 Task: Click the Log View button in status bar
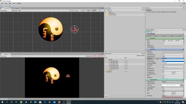click(4, 99)
